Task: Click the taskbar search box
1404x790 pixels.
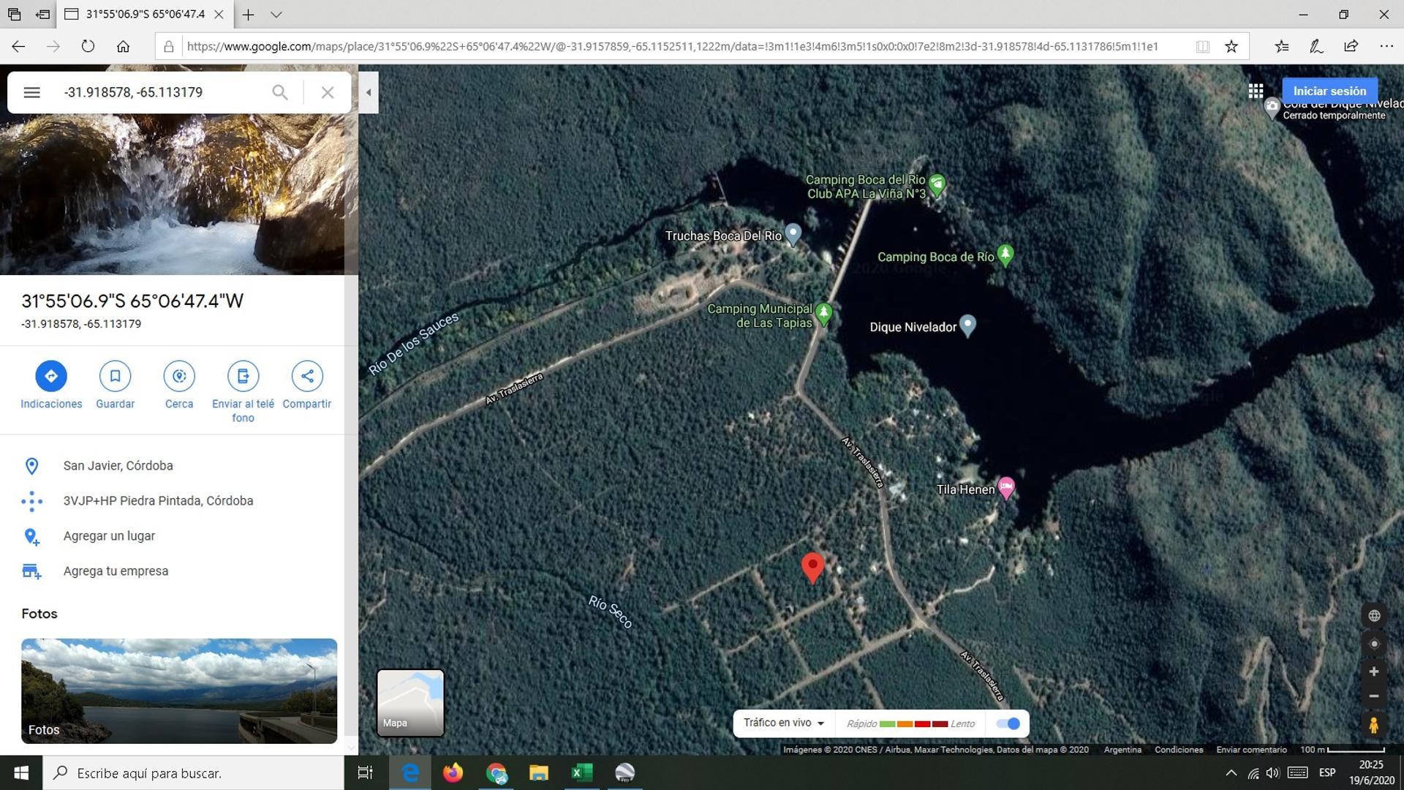Action: click(194, 772)
